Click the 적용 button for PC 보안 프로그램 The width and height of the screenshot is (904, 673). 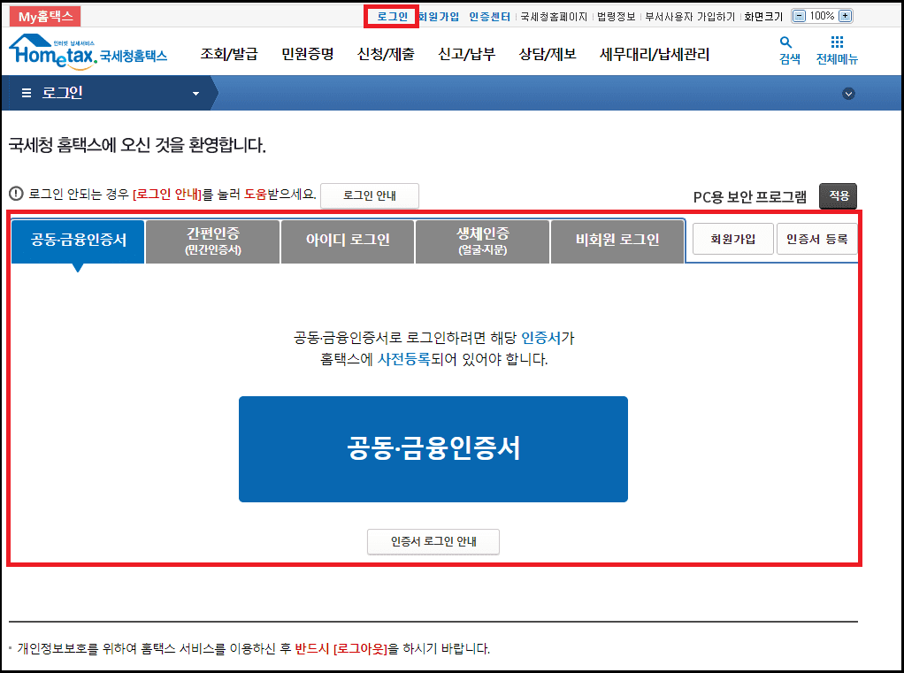(837, 195)
